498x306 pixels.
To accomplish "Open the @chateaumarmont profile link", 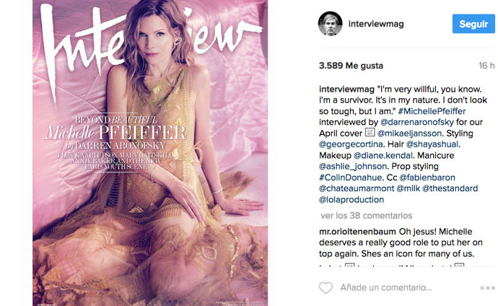I will pos(357,188).
